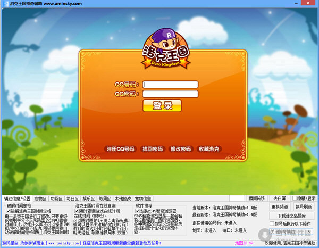Click the title bar application icon

coord(6,4)
